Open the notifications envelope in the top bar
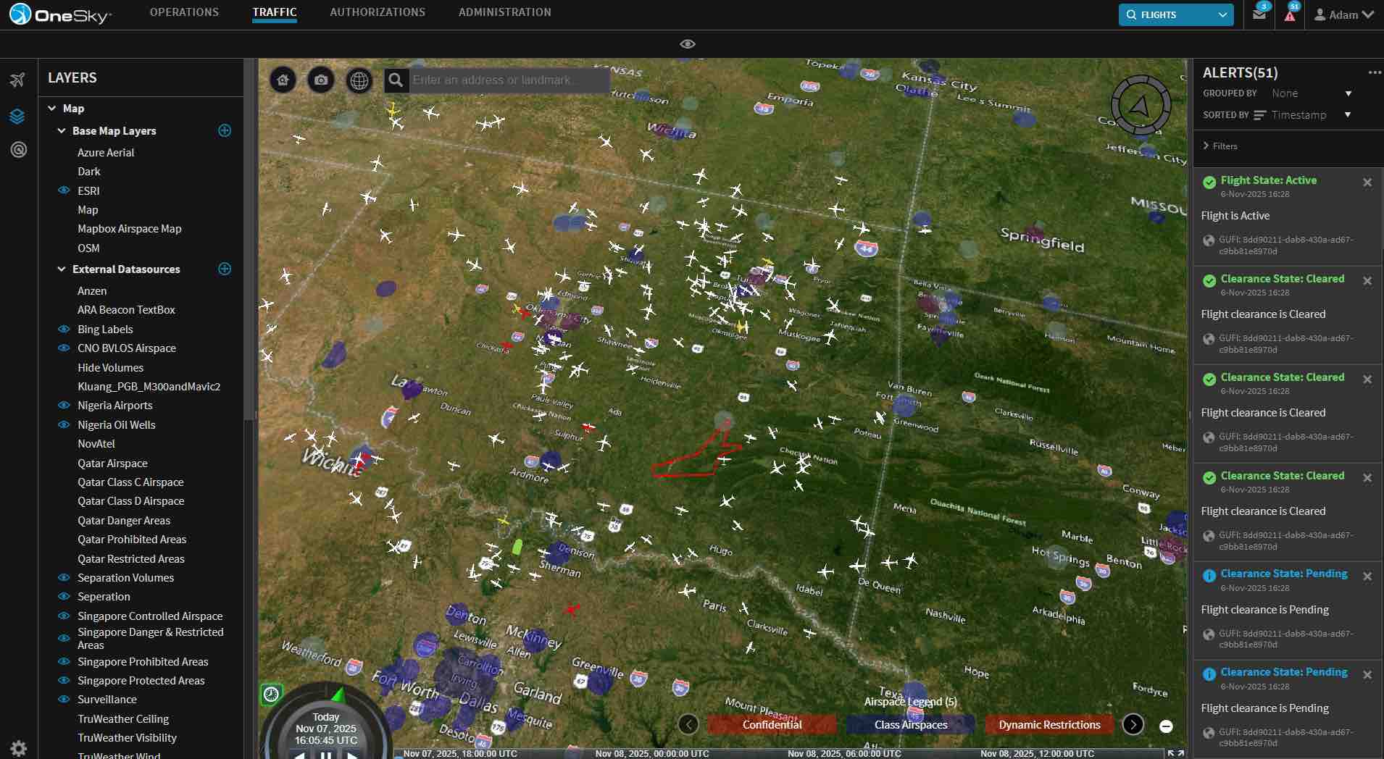The image size is (1384, 759). (1259, 14)
